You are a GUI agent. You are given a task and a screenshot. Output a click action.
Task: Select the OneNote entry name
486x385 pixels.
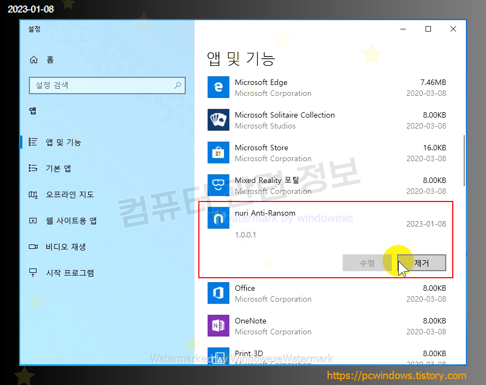[x=251, y=321]
